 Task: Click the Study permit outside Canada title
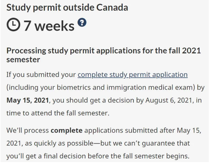click(x=67, y=7)
